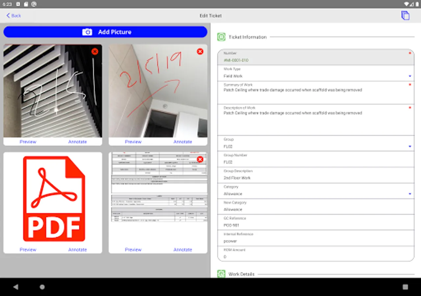This screenshot has width=421, height=296.
Task: Preview the ticket document image
Action: (x=133, y=250)
